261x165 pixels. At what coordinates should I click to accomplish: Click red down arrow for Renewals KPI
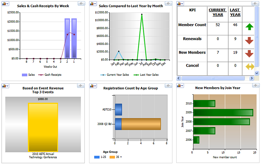249,40
